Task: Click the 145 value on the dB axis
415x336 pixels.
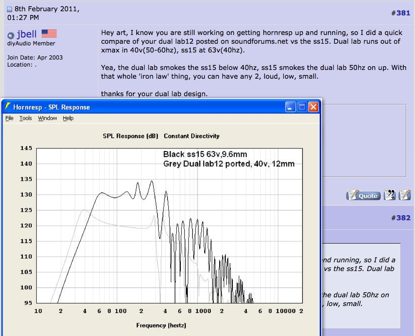Action: (26, 148)
